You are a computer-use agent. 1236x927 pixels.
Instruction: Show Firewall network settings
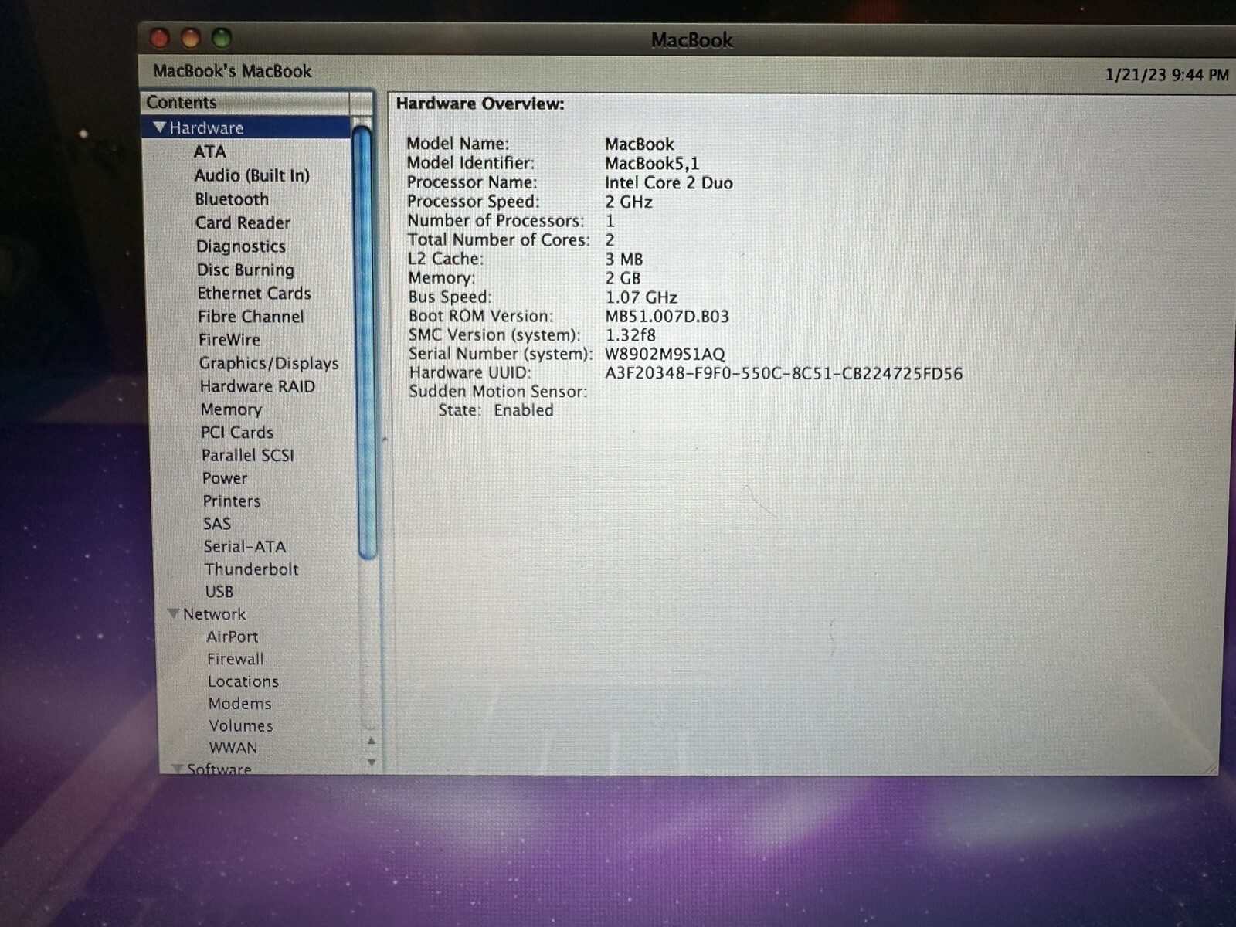[235, 659]
